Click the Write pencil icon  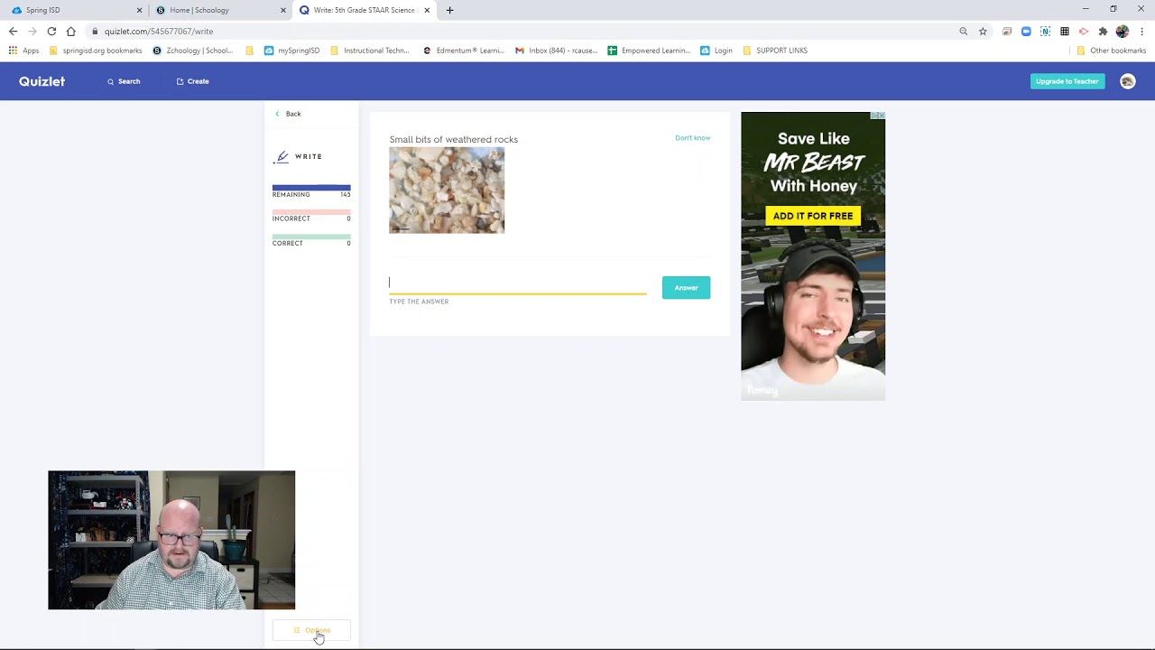click(282, 157)
